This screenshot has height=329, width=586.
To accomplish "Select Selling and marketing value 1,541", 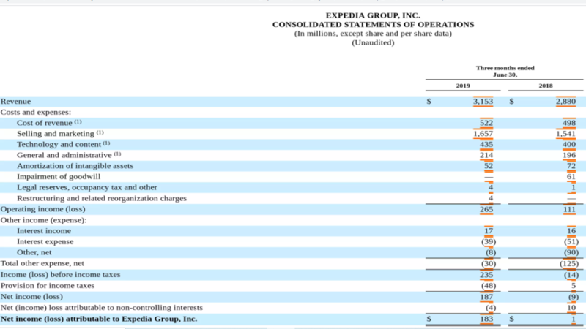I will click(565, 134).
